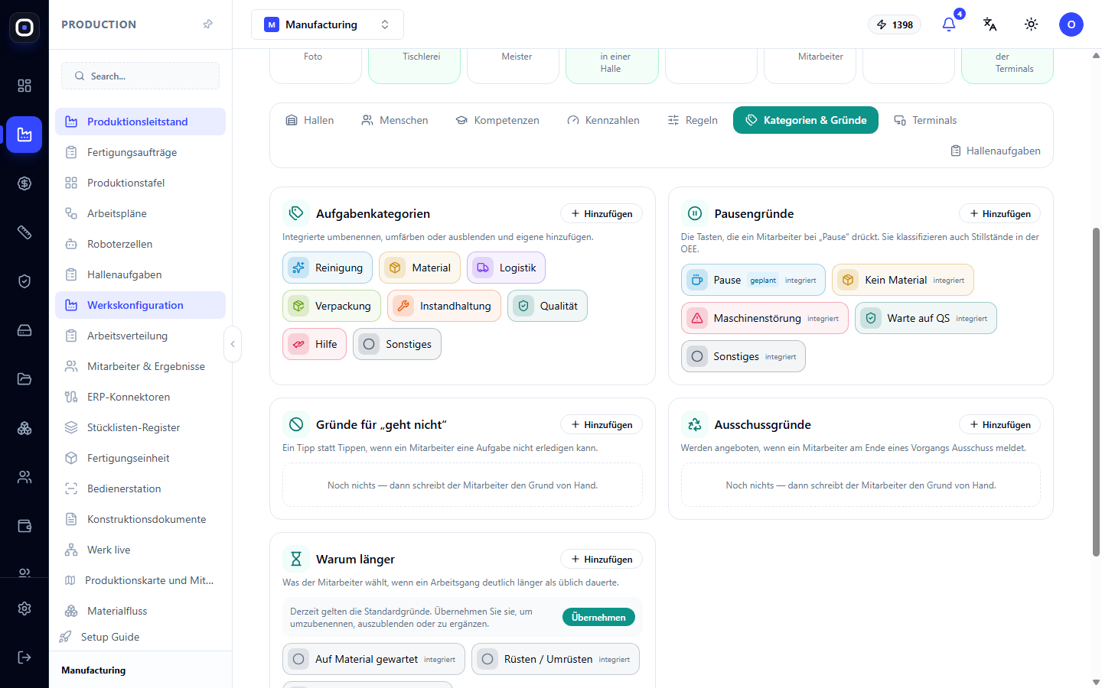
Task: Open the Manufacturing workspace dropdown
Action: (328, 24)
